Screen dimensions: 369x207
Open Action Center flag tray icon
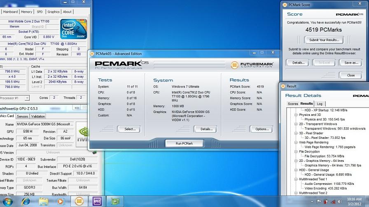tap(319, 202)
